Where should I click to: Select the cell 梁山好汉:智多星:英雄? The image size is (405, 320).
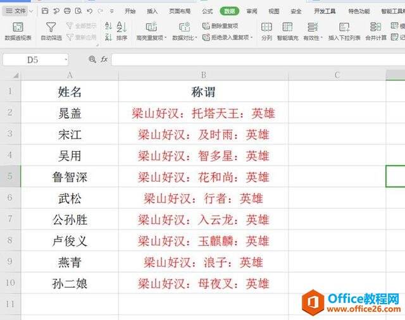point(203,155)
